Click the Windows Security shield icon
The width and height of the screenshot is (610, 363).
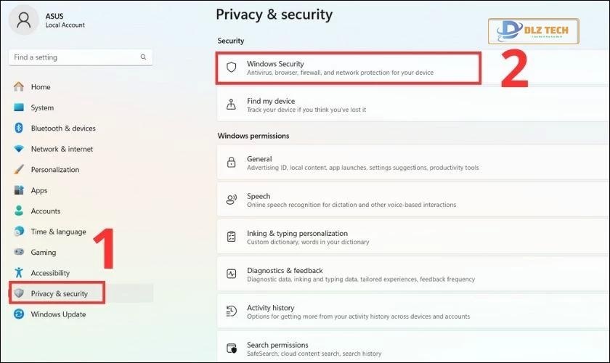(x=232, y=68)
